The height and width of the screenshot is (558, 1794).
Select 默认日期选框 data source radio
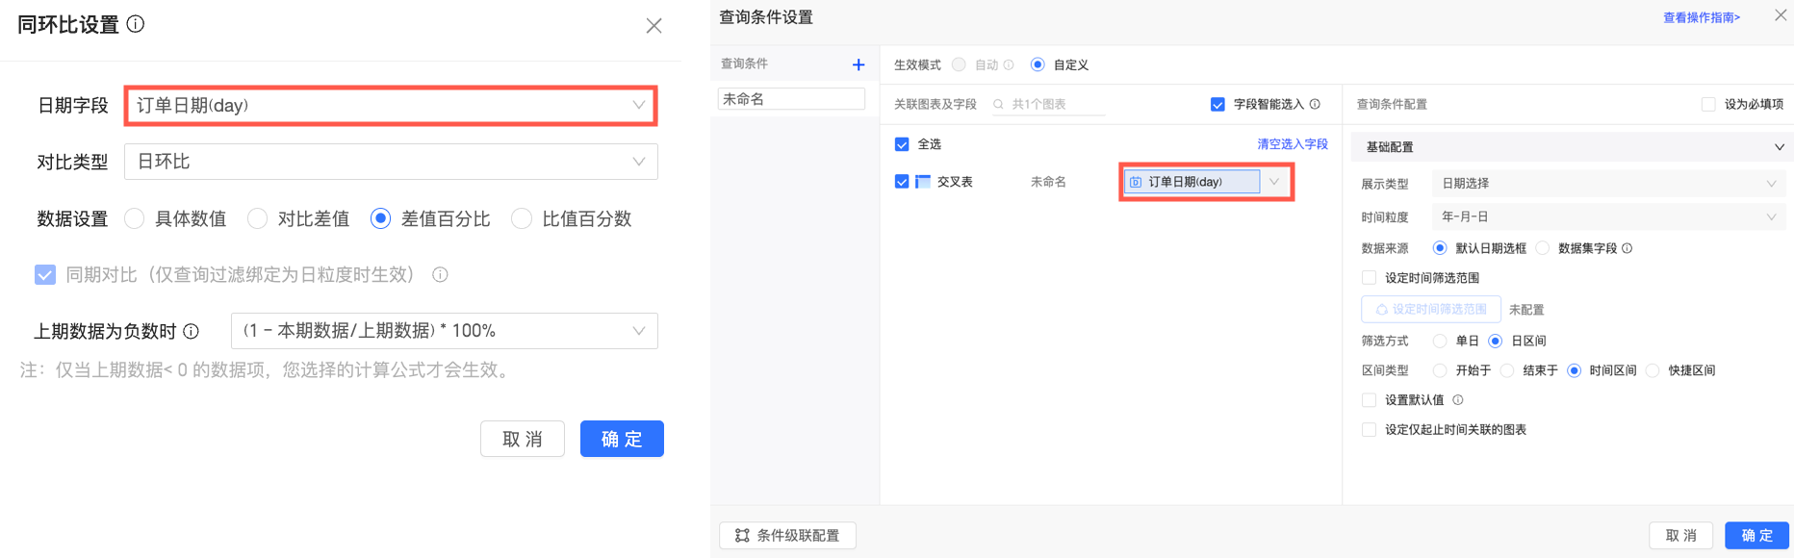pyautogui.click(x=1440, y=248)
